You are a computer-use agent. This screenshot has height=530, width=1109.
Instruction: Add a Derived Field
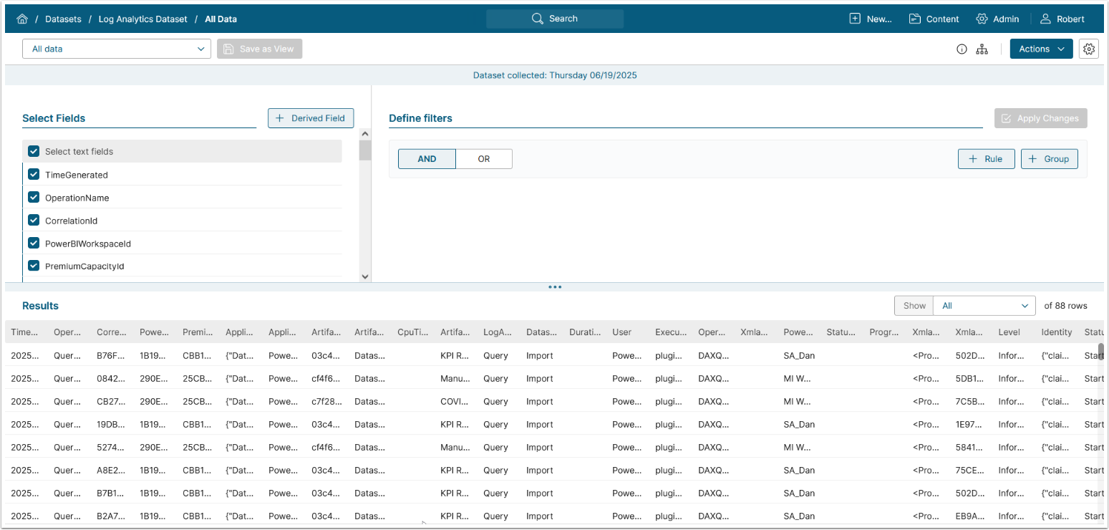[x=311, y=118]
